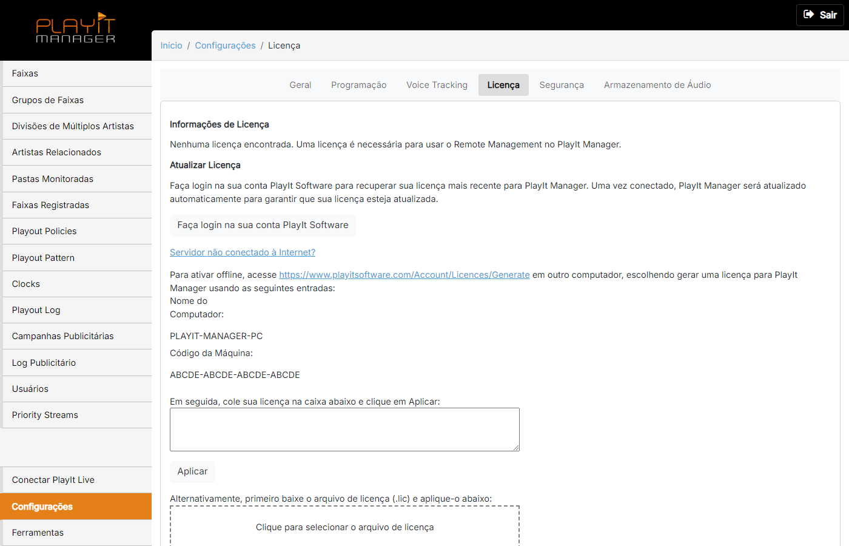Click the 'Atualizar Licença' heading
Image resolution: width=849 pixels, height=546 pixels.
(x=205, y=165)
